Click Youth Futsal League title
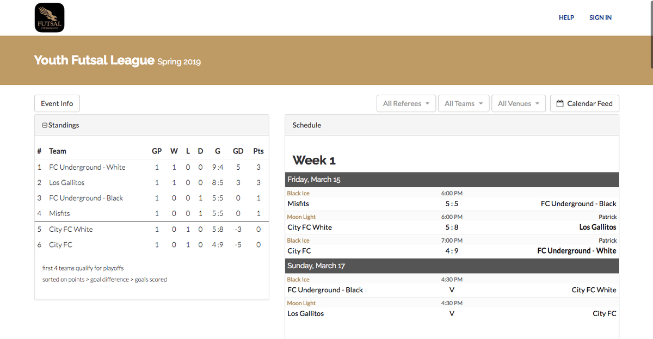This screenshot has height=339, width=653. point(94,60)
